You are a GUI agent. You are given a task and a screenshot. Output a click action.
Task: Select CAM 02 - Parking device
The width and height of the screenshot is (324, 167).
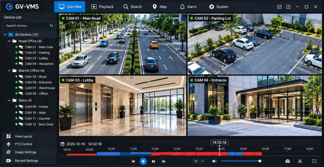tap(33, 52)
